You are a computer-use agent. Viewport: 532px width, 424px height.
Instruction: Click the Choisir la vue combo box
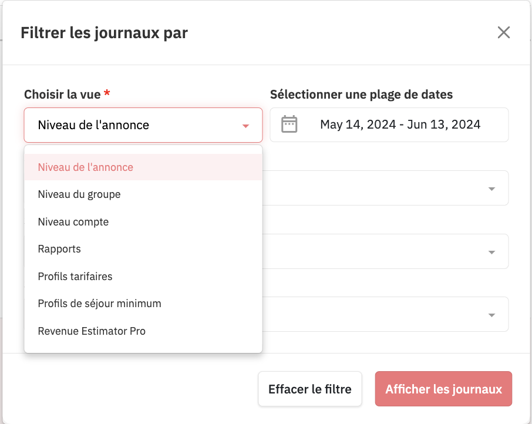tap(143, 125)
